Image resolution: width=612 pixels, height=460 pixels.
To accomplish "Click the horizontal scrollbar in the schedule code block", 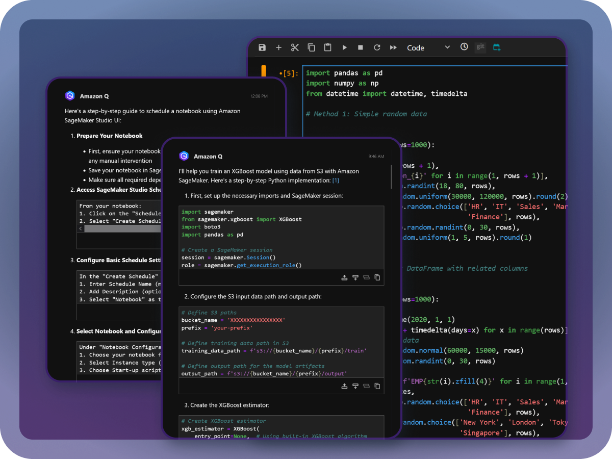I will click(x=122, y=229).
